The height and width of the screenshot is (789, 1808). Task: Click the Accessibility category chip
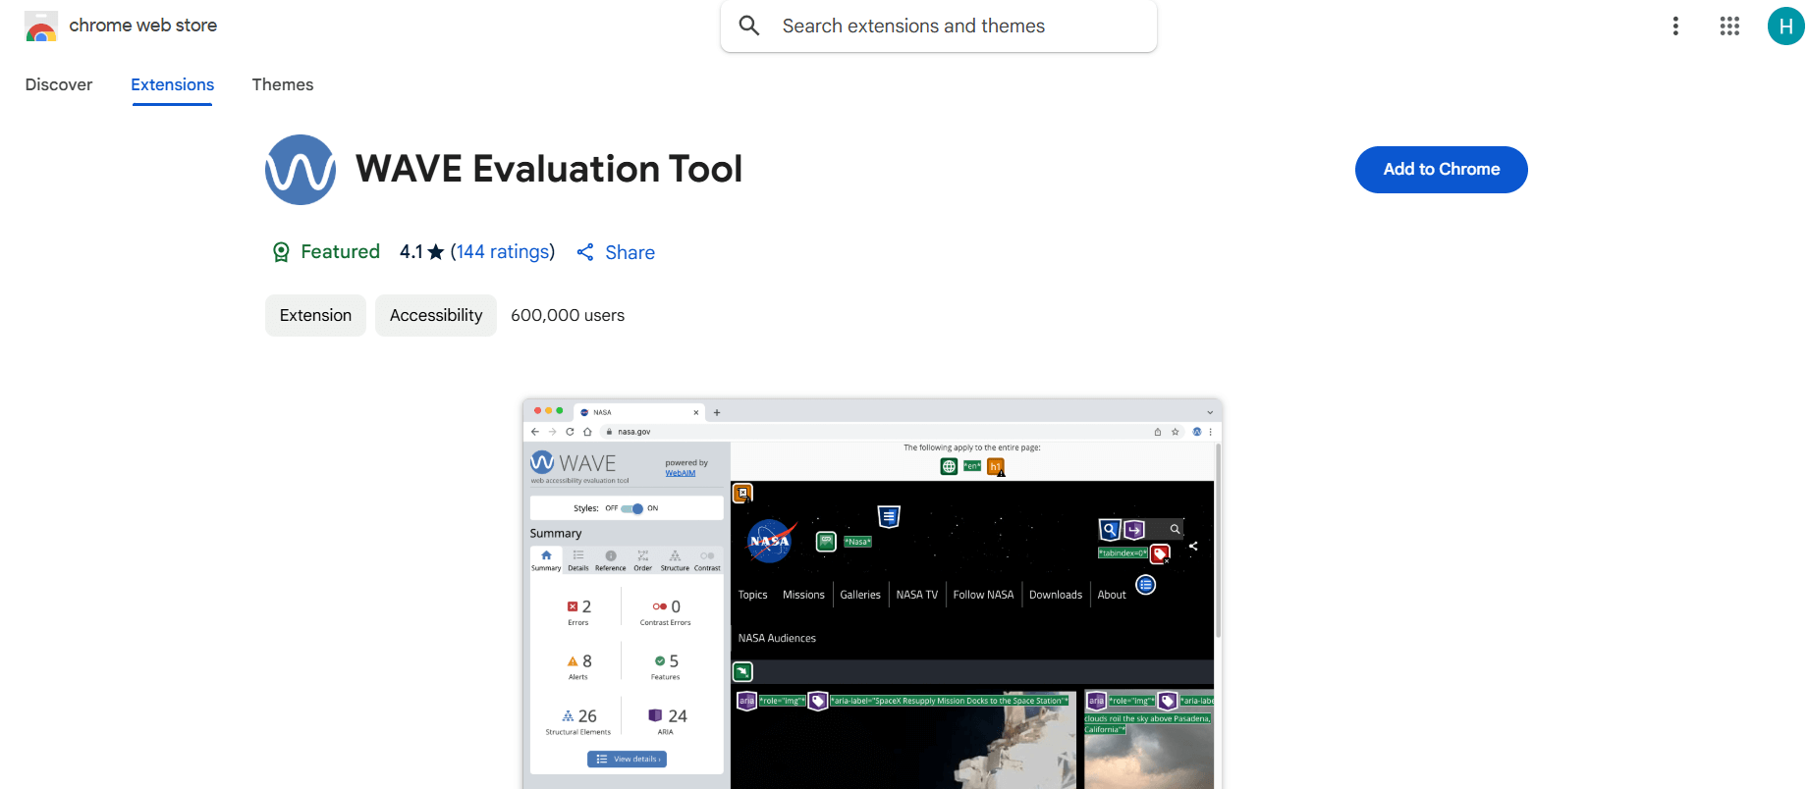436,315
